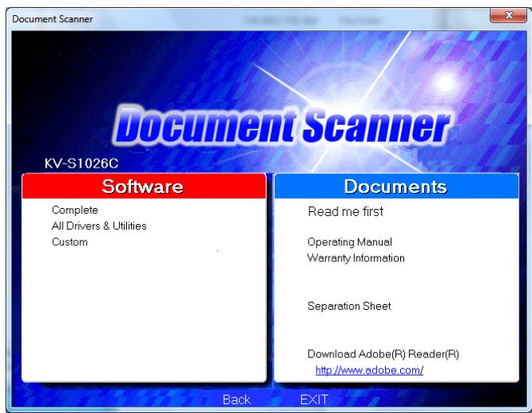
Task: Click the Download Adobe(R) Reader(R) text
Action: tap(383, 354)
